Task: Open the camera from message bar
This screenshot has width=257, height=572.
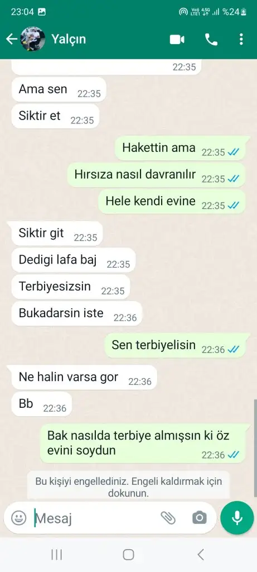Action: coord(199,518)
